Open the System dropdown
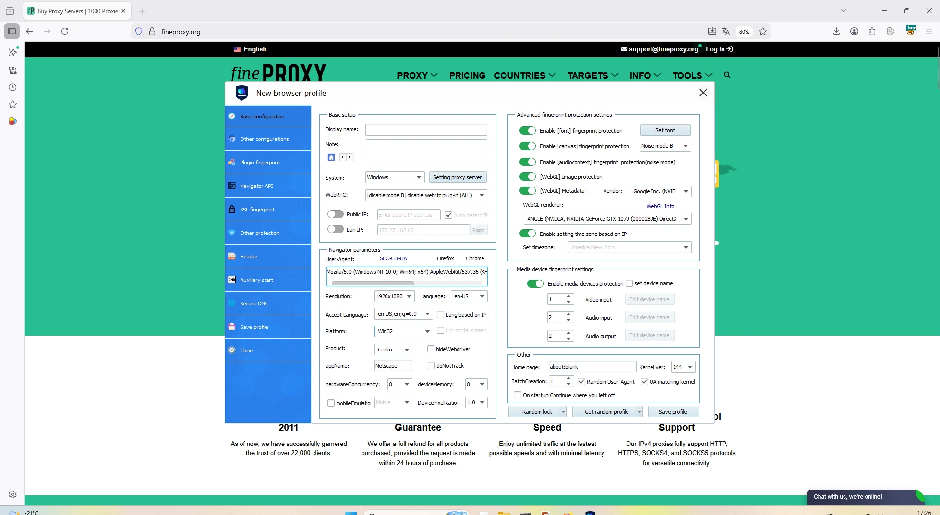The height and width of the screenshot is (515, 940). [x=394, y=177]
